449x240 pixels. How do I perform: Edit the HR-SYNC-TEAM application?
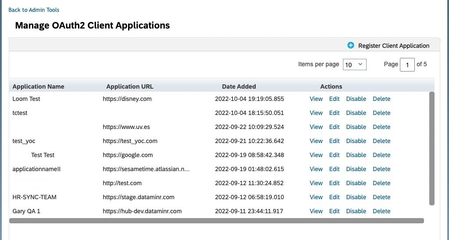pyautogui.click(x=334, y=197)
